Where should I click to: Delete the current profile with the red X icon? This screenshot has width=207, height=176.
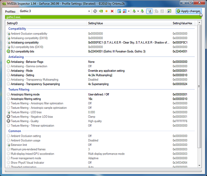[112, 11]
